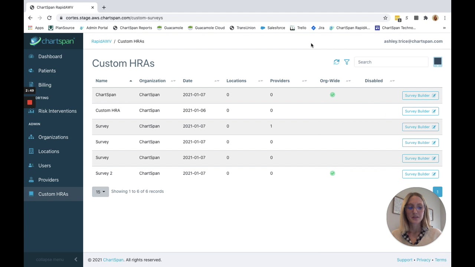
Task: Open Billing in sidebar
Action: pyautogui.click(x=45, y=85)
